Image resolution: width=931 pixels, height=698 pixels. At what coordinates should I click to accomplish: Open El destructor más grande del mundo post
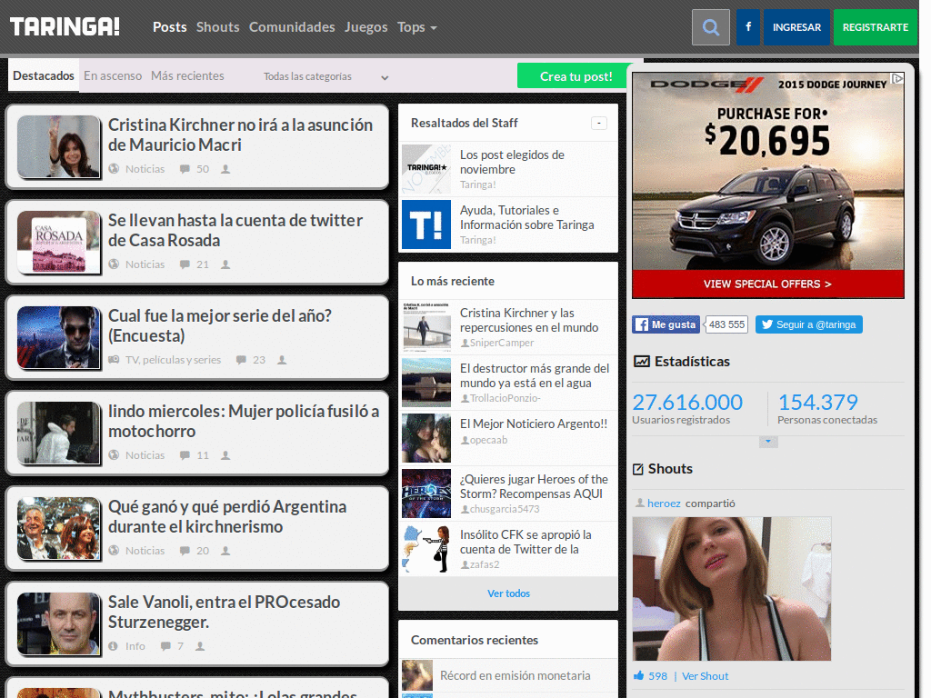pyautogui.click(x=535, y=375)
